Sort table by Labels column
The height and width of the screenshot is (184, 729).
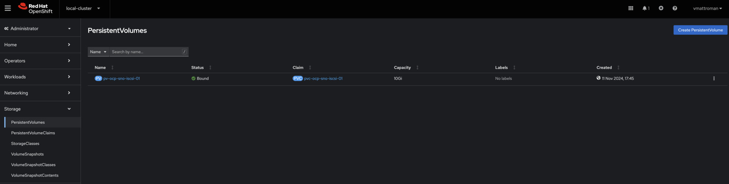514,67
